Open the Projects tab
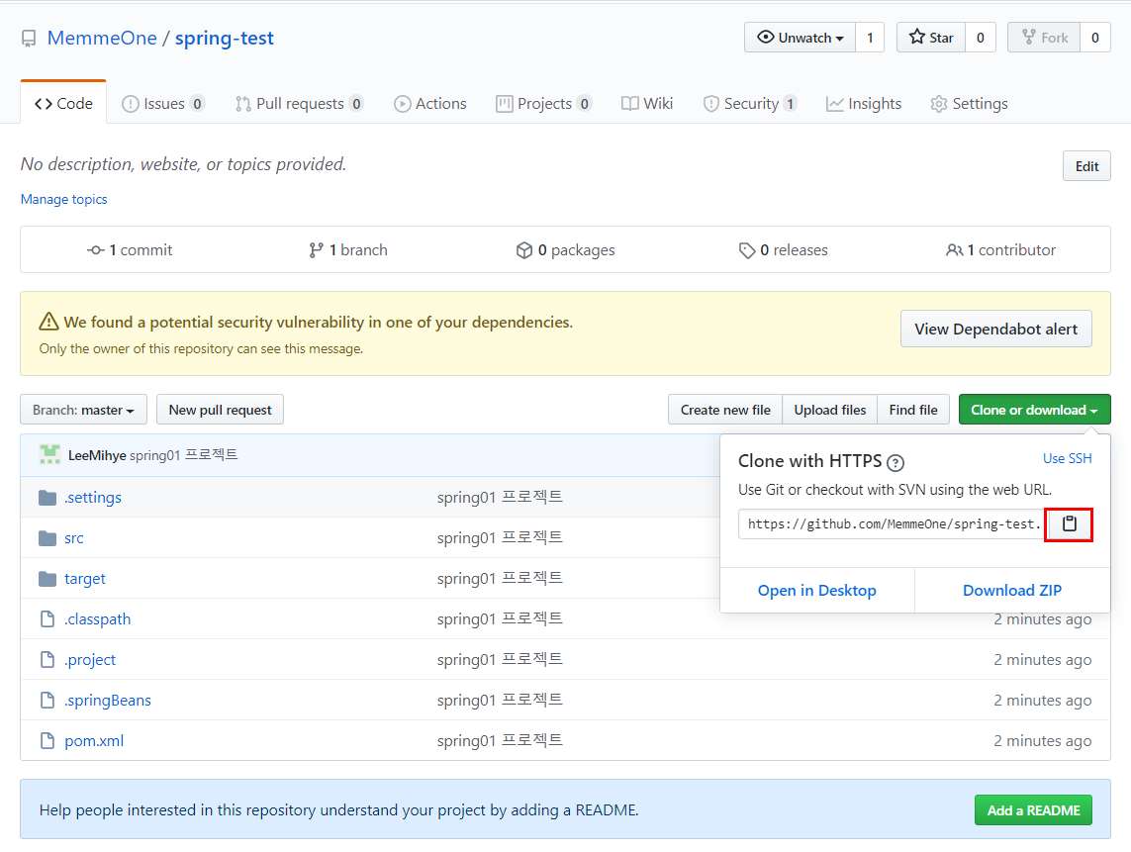Image resolution: width=1131 pixels, height=852 pixels. tap(544, 104)
